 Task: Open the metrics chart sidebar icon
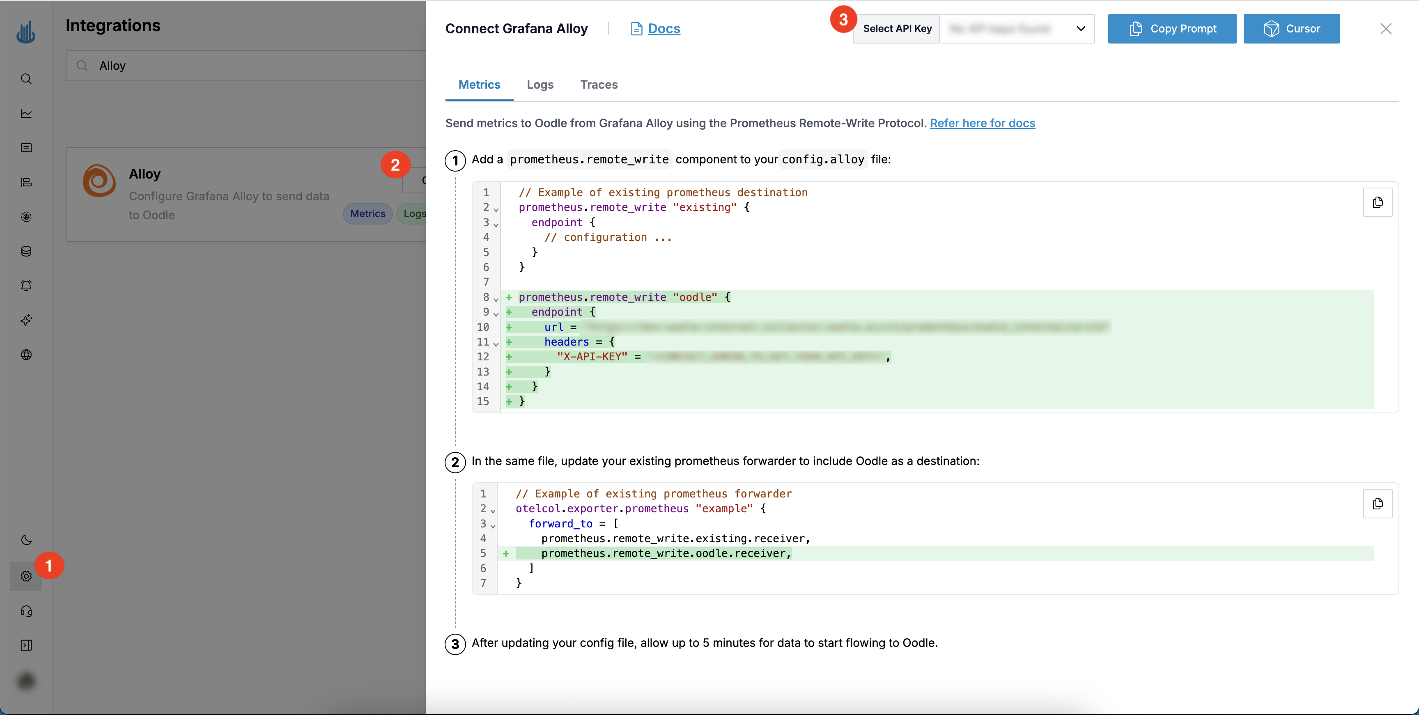pos(26,113)
